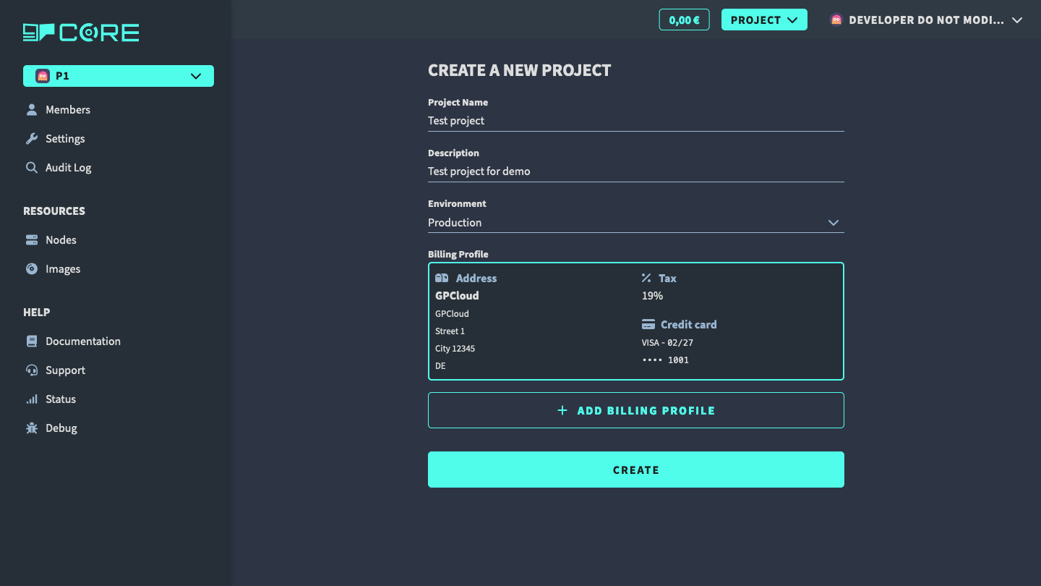The height and width of the screenshot is (586, 1041).
Task: Navigate to Nodes
Action: (x=61, y=240)
